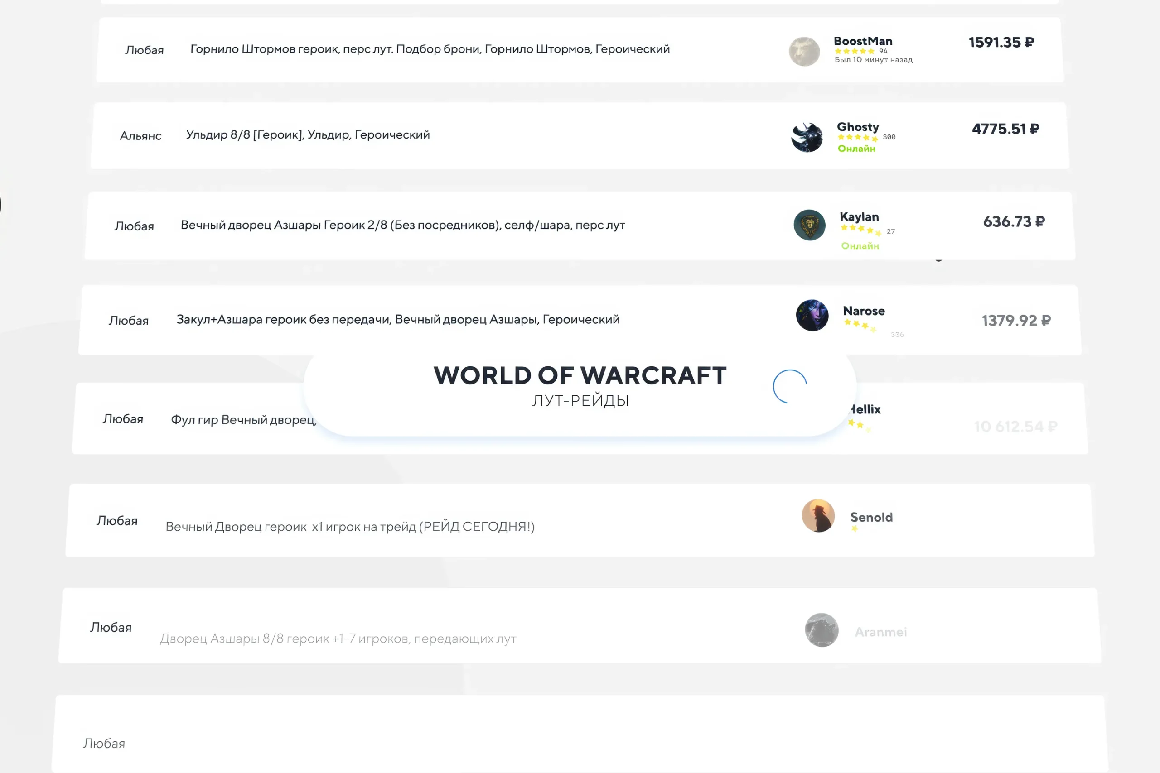Click Kaylan's star rating
Viewport: 1160px width, 773px height.
coord(860,230)
